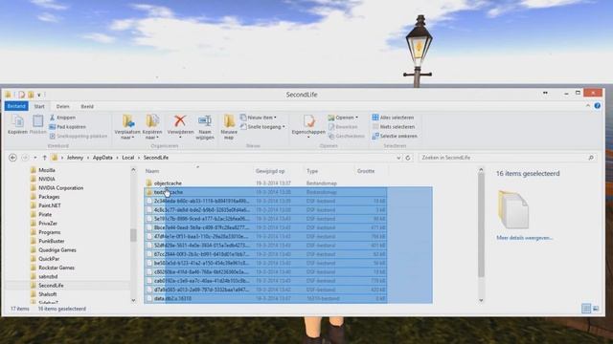Select the texturecache folder row

pyautogui.click(x=265, y=192)
